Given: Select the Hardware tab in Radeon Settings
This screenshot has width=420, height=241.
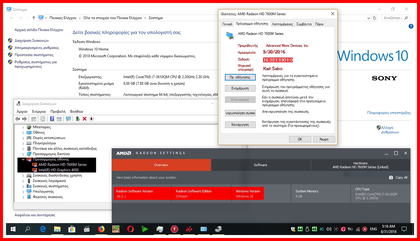Looking at the screenshot, I should (361, 165).
